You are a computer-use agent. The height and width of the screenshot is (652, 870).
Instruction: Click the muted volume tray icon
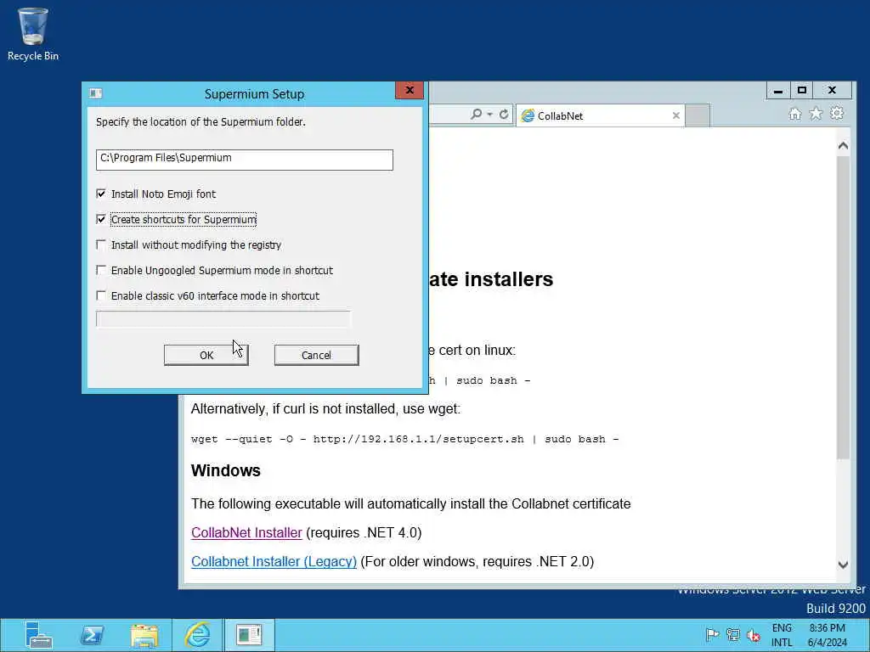click(753, 635)
